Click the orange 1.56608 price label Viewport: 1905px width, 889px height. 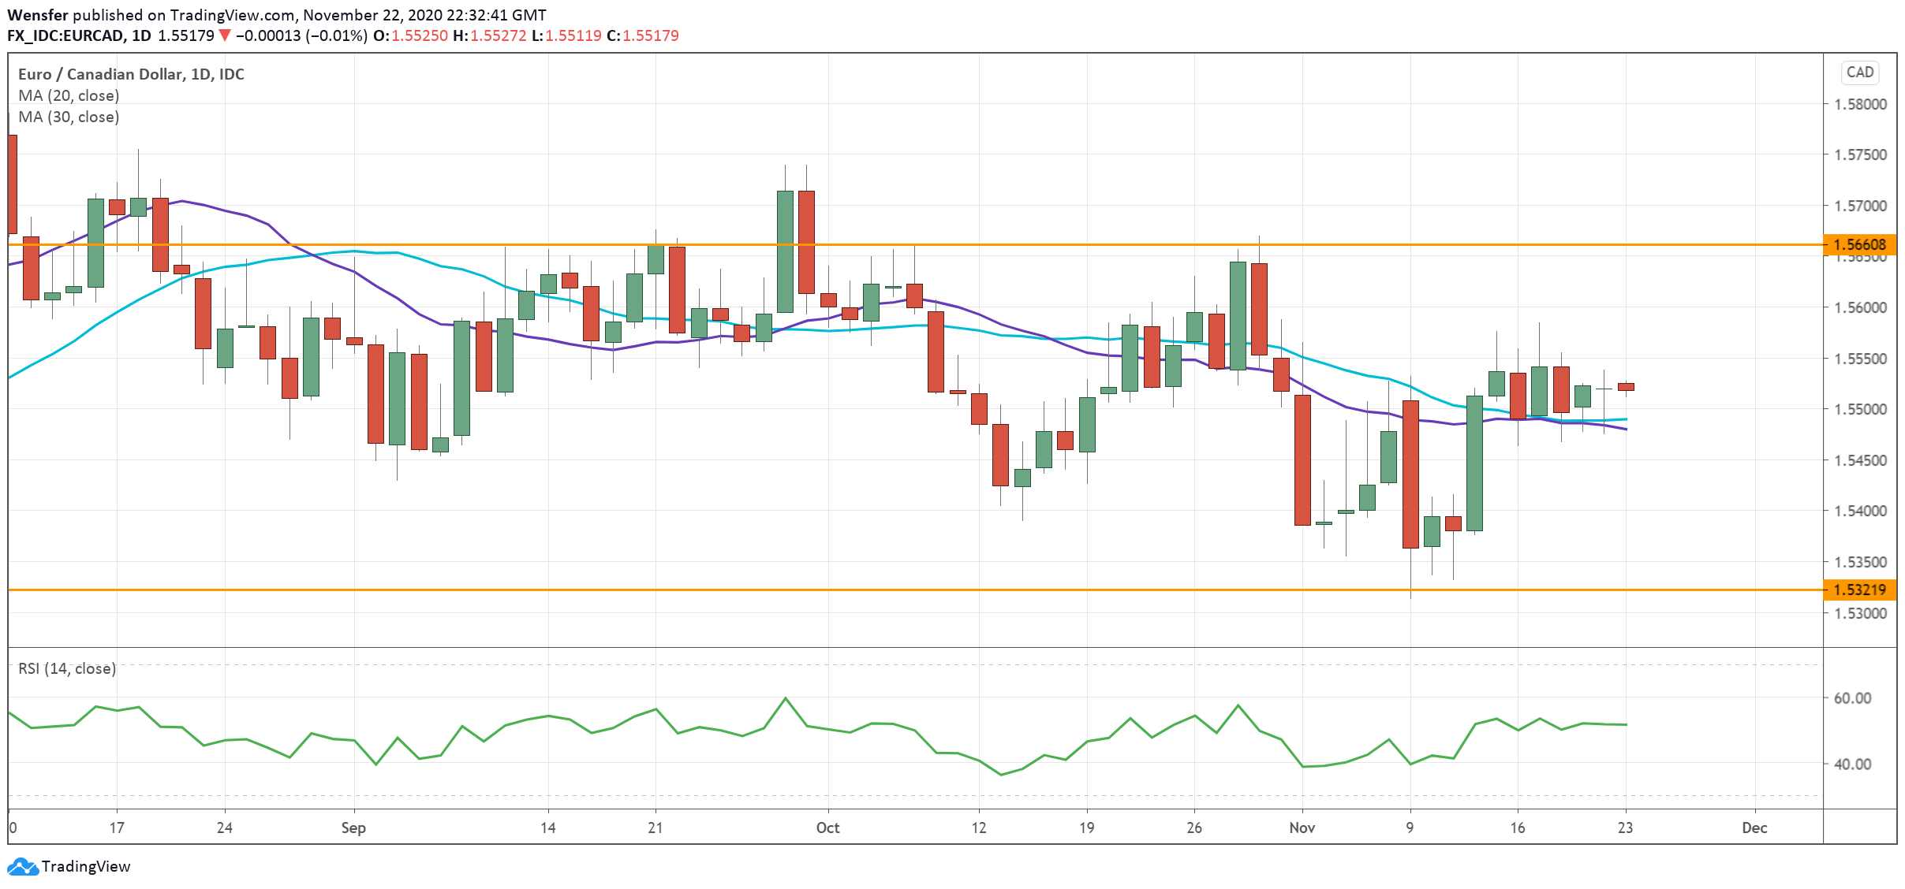1859,244
